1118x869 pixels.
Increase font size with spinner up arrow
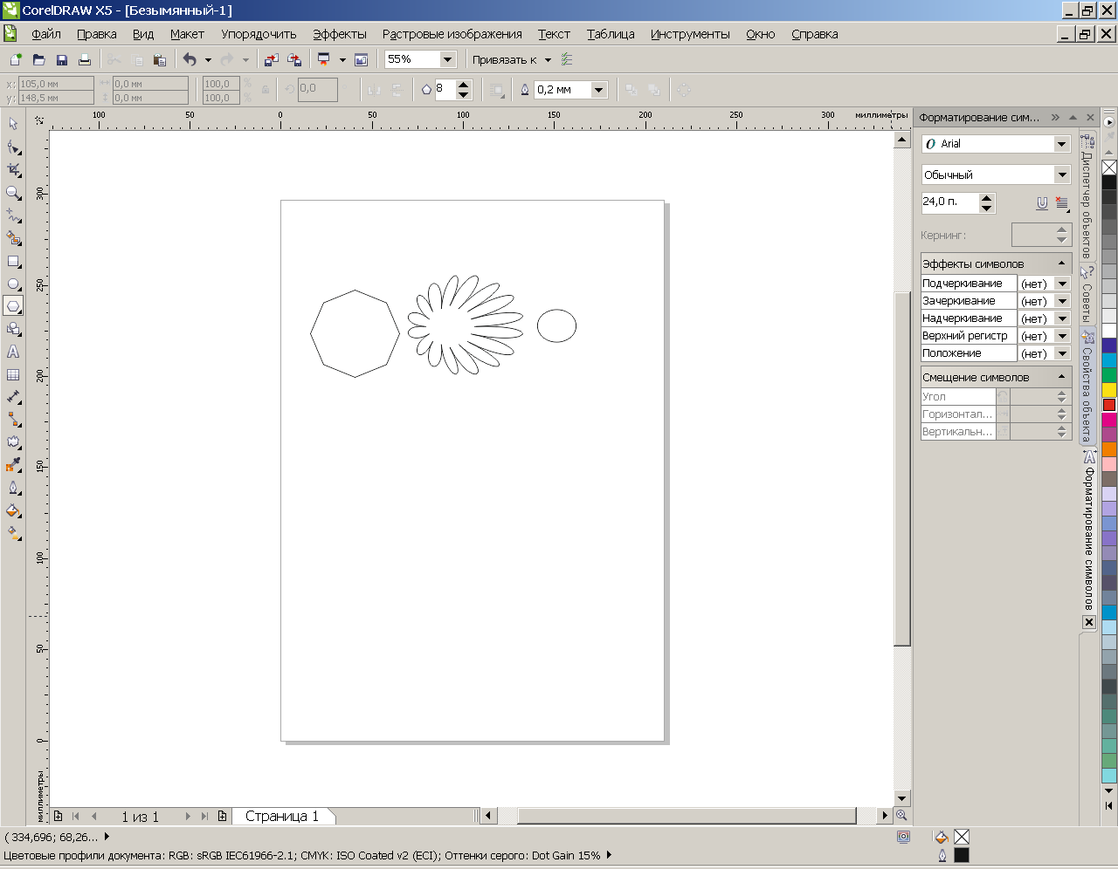(986, 198)
